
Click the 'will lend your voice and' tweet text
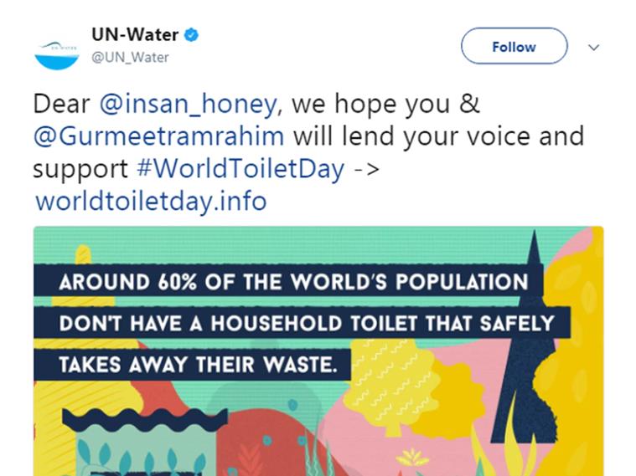tap(438, 136)
